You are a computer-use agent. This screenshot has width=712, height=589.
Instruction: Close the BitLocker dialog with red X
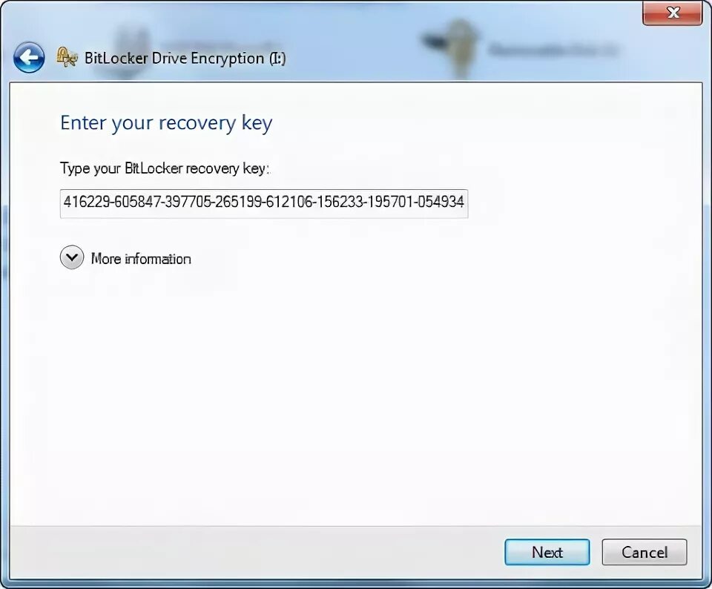(673, 13)
